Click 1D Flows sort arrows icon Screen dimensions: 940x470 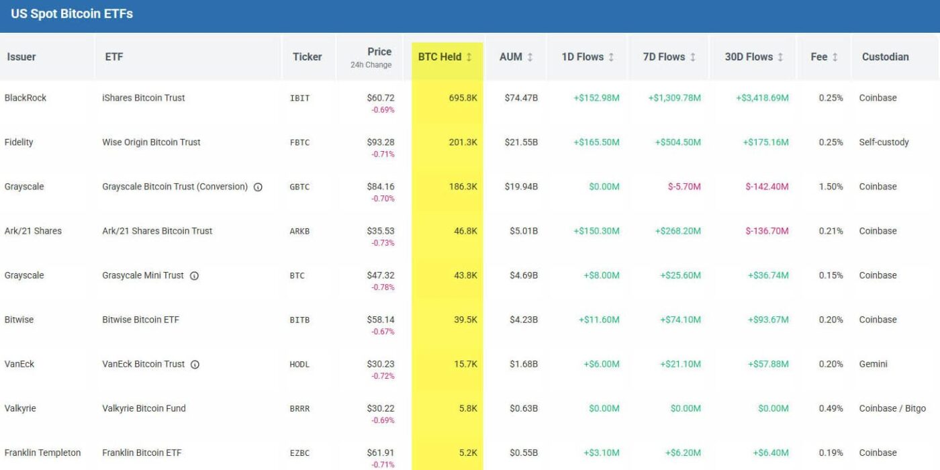tap(611, 57)
